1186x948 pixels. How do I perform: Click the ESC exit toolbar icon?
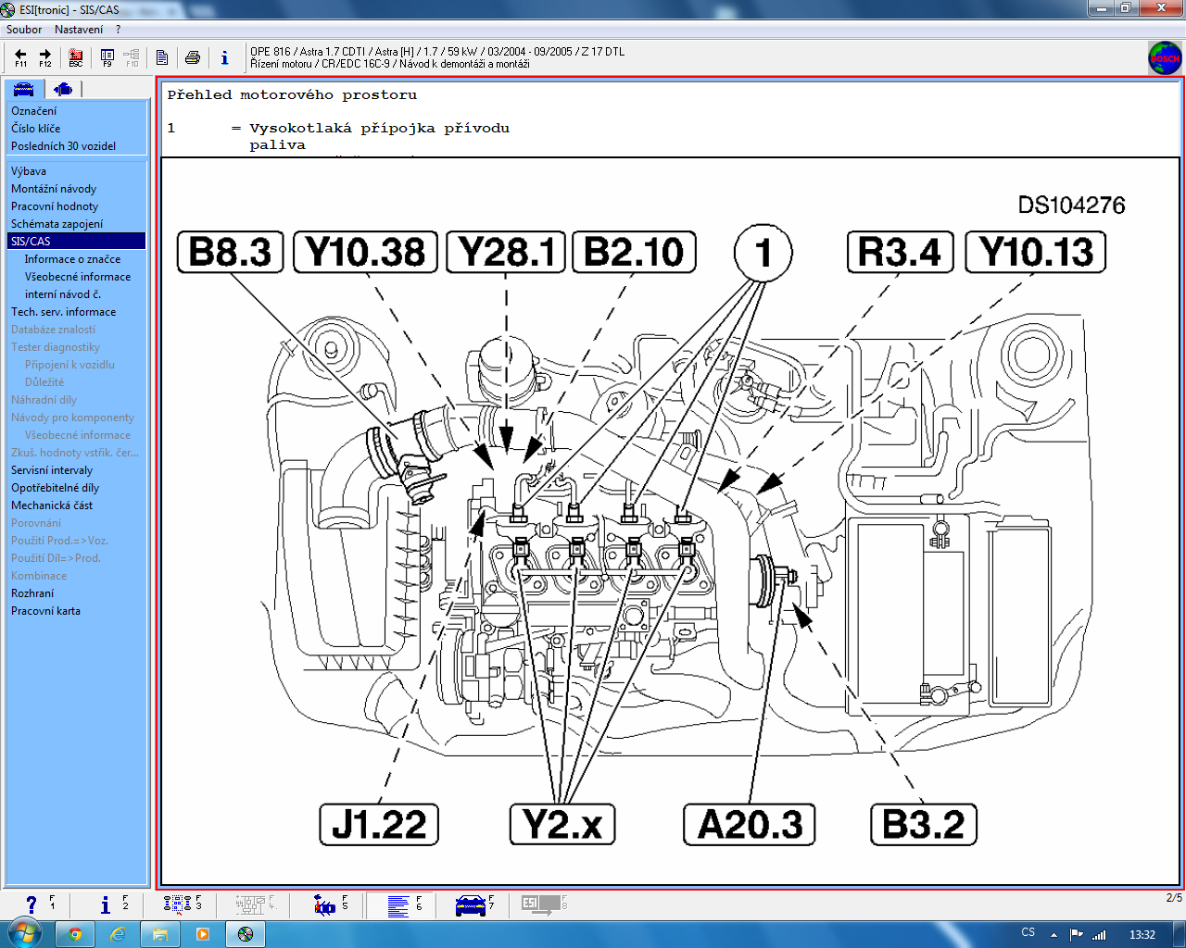click(76, 57)
